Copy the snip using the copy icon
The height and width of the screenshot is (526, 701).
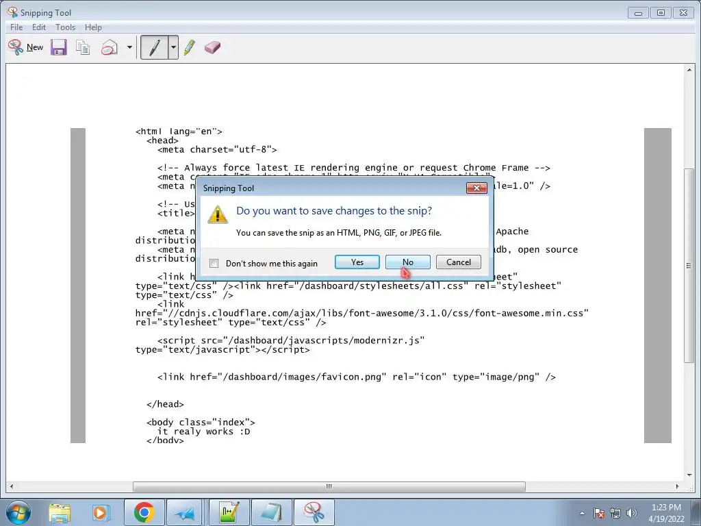click(x=83, y=47)
